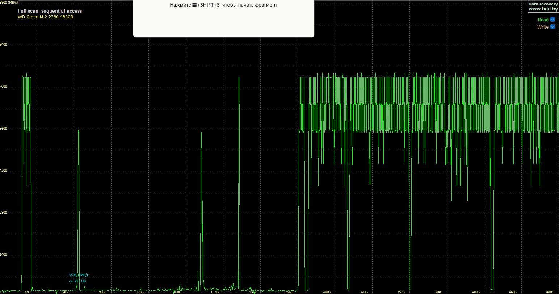Uncheck the Read graph checkbox
The image size is (559, 294).
click(552, 20)
